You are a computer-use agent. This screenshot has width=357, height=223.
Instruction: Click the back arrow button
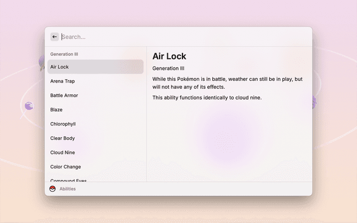tap(54, 37)
